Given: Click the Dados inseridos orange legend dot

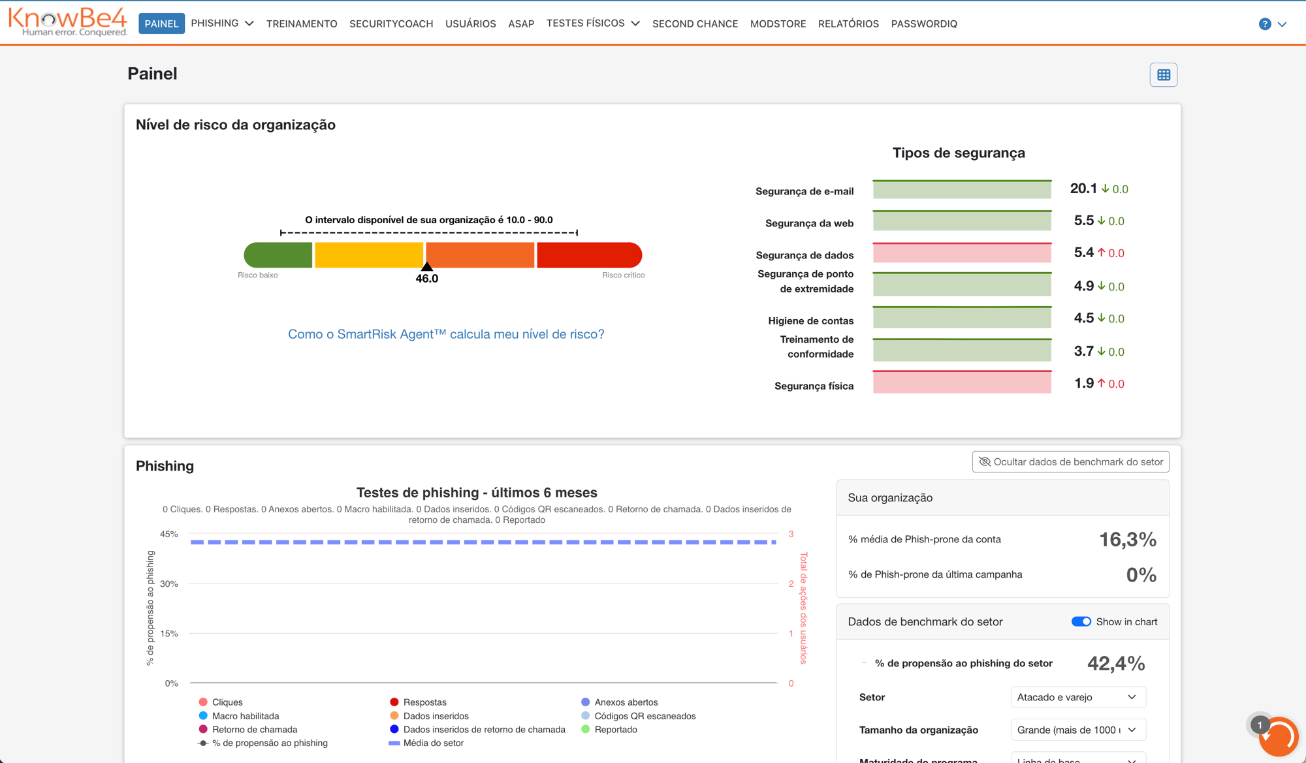Looking at the screenshot, I should coord(394,716).
